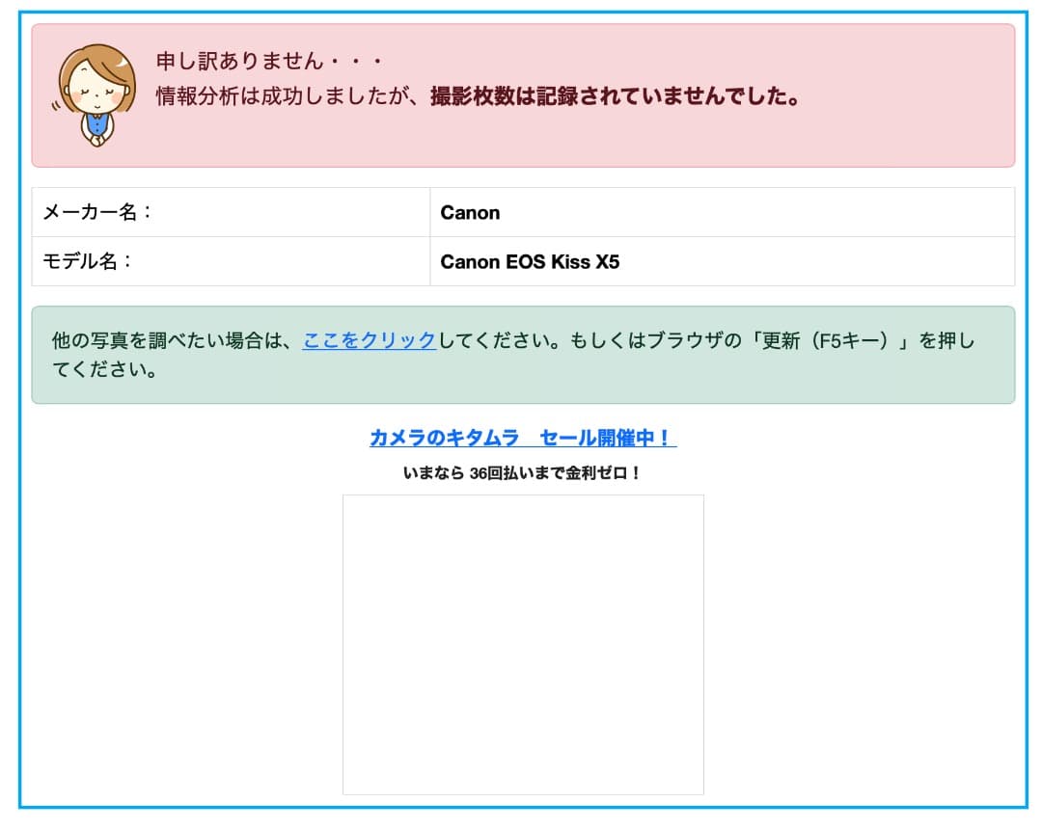Screen dimensions: 1042x829
Task: Click the 撮影枚数は記録されていませんでした bold message
Action: tap(616, 97)
